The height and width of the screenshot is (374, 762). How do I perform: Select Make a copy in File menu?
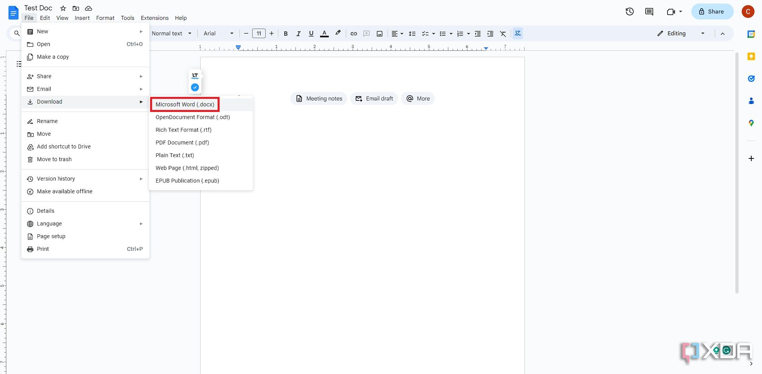(85, 57)
